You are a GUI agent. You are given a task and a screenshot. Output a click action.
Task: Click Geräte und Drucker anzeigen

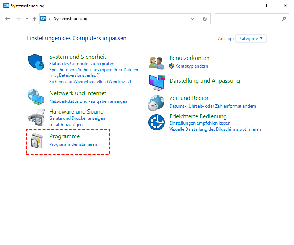click(x=77, y=118)
